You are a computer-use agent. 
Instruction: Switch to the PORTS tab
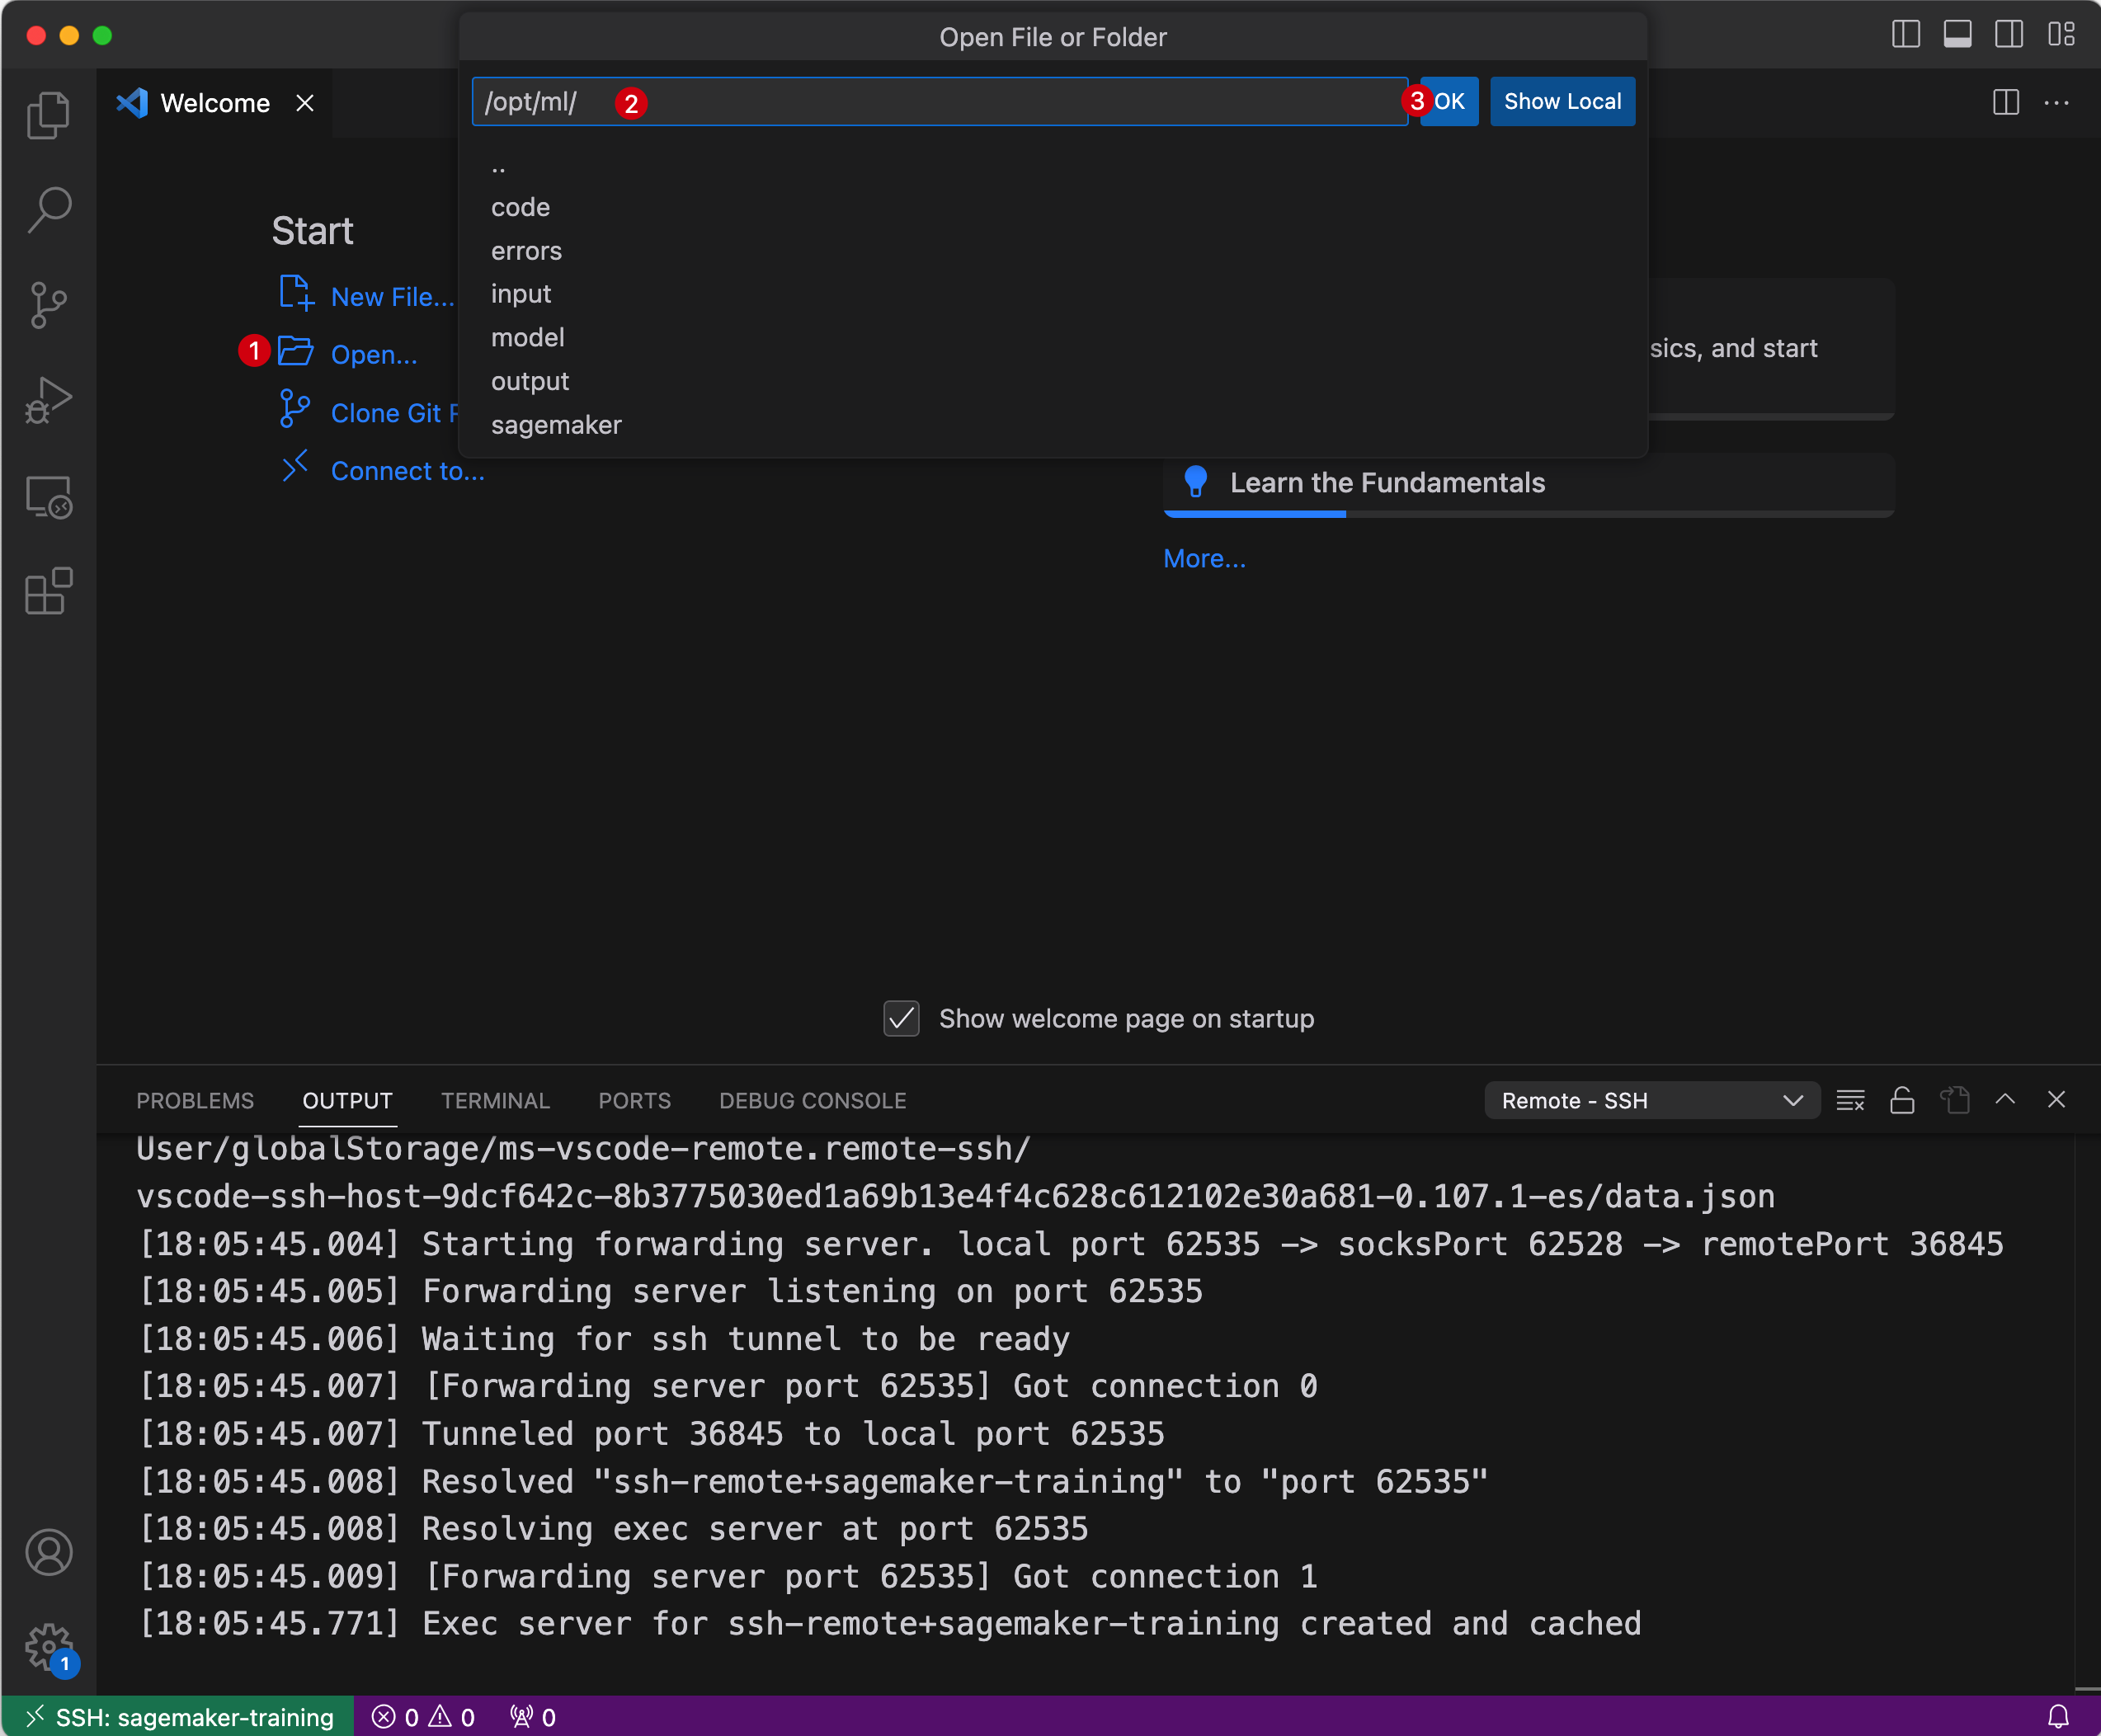pos(634,1100)
